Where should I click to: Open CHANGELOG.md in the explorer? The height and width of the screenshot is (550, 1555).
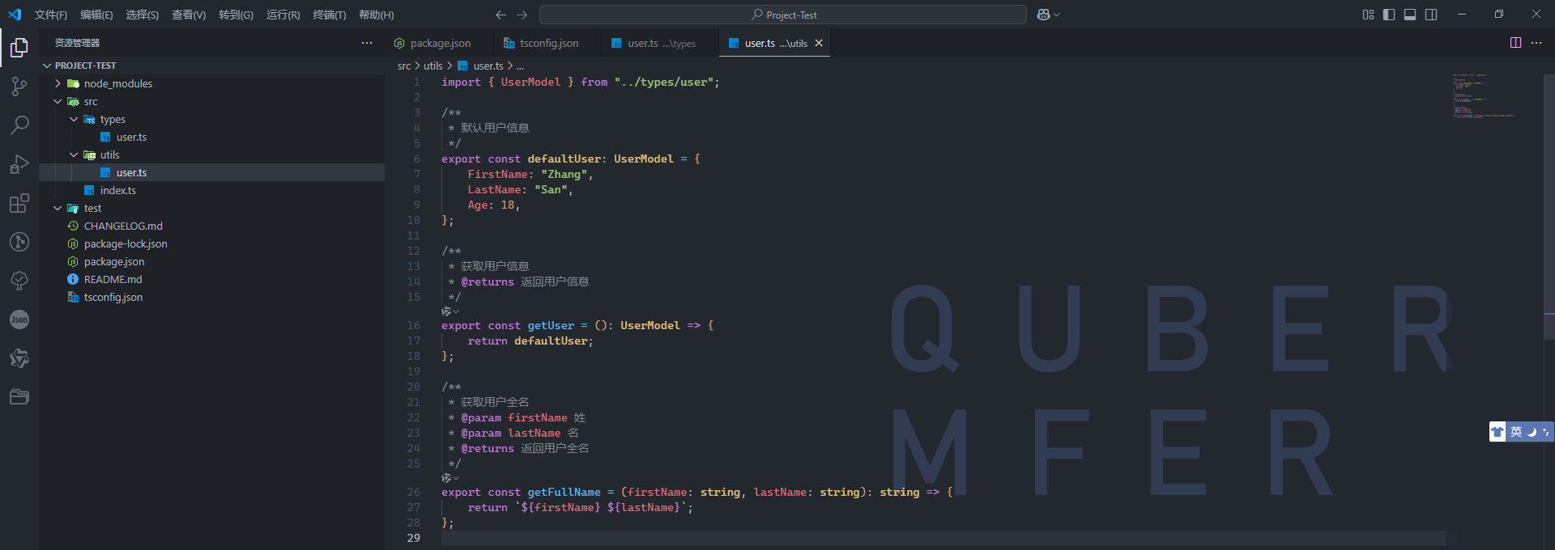(x=123, y=226)
